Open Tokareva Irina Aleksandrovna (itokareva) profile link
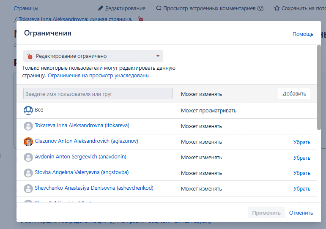Screen dimensions: 326x229 coord(82,125)
